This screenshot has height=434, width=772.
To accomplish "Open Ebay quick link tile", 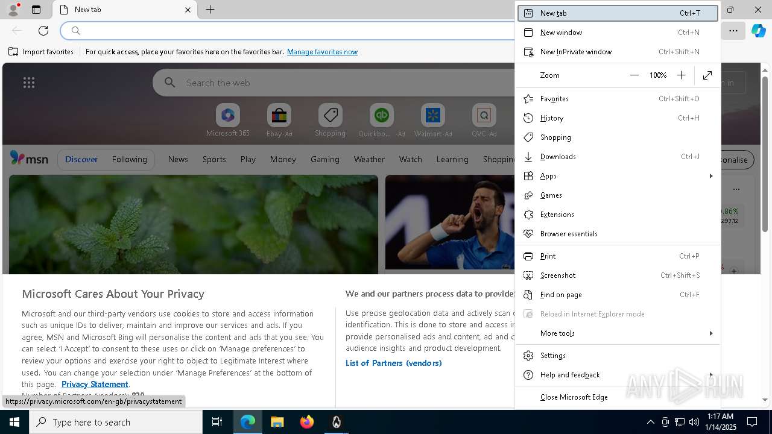I will pyautogui.click(x=279, y=121).
